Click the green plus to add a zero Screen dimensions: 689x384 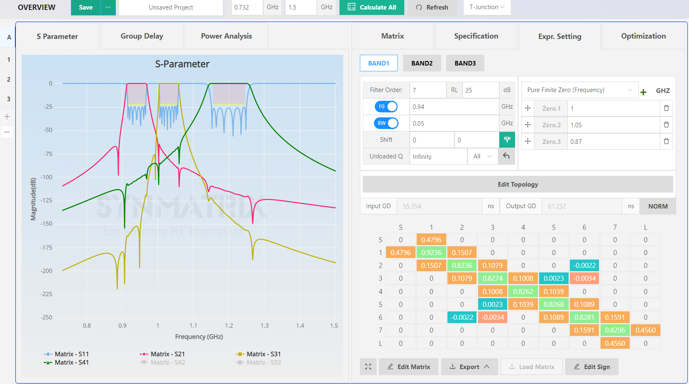coord(643,92)
